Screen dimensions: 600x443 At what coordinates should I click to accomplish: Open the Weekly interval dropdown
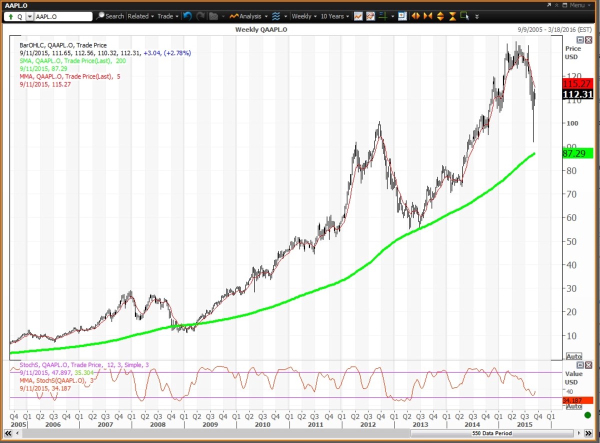302,16
